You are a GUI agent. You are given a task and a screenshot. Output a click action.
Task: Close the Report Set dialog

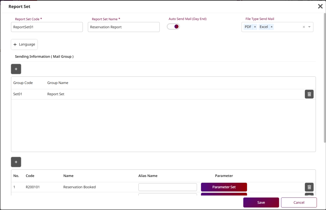(320, 6)
